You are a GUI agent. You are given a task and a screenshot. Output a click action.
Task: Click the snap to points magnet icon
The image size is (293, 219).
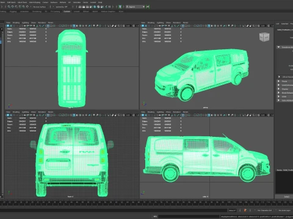16,7
